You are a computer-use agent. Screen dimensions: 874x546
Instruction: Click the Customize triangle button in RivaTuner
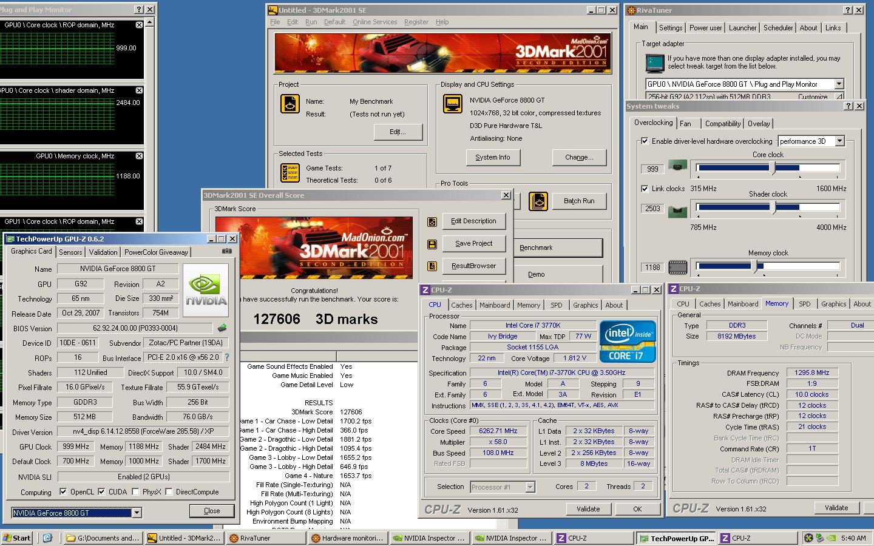click(839, 96)
